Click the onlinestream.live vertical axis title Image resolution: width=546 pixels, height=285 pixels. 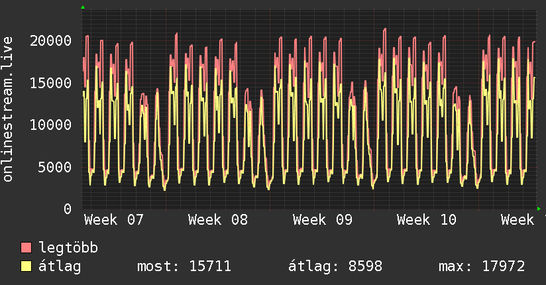8,109
